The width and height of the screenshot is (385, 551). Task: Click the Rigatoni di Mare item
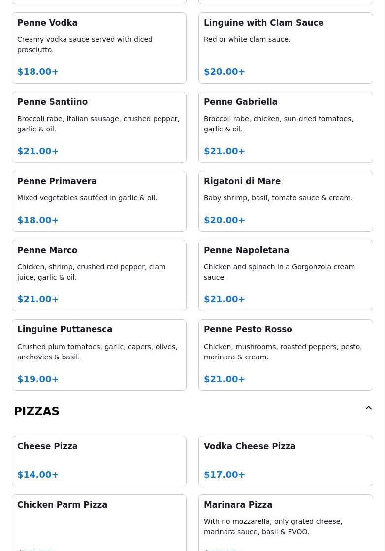click(x=286, y=201)
